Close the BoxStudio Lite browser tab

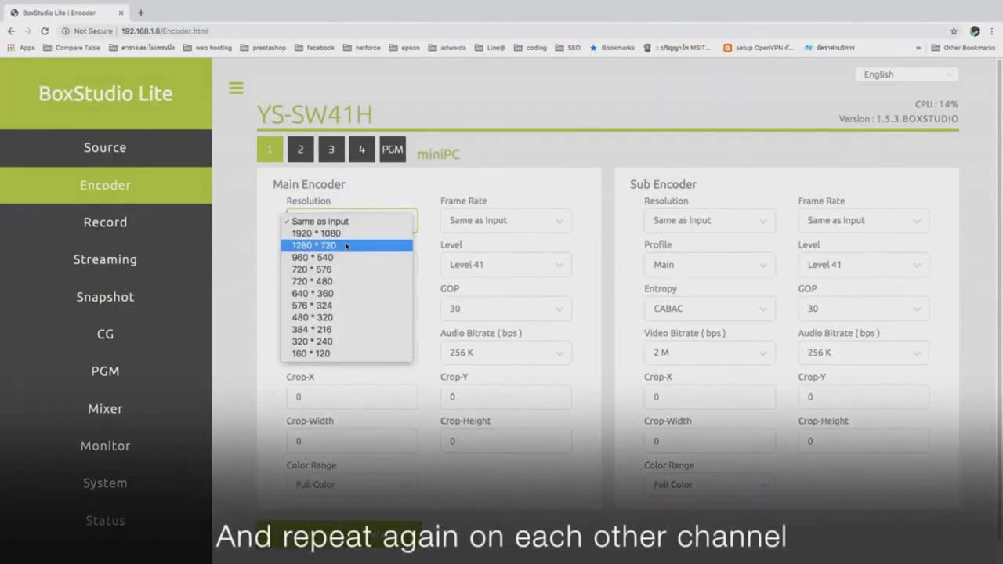pos(121,13)
